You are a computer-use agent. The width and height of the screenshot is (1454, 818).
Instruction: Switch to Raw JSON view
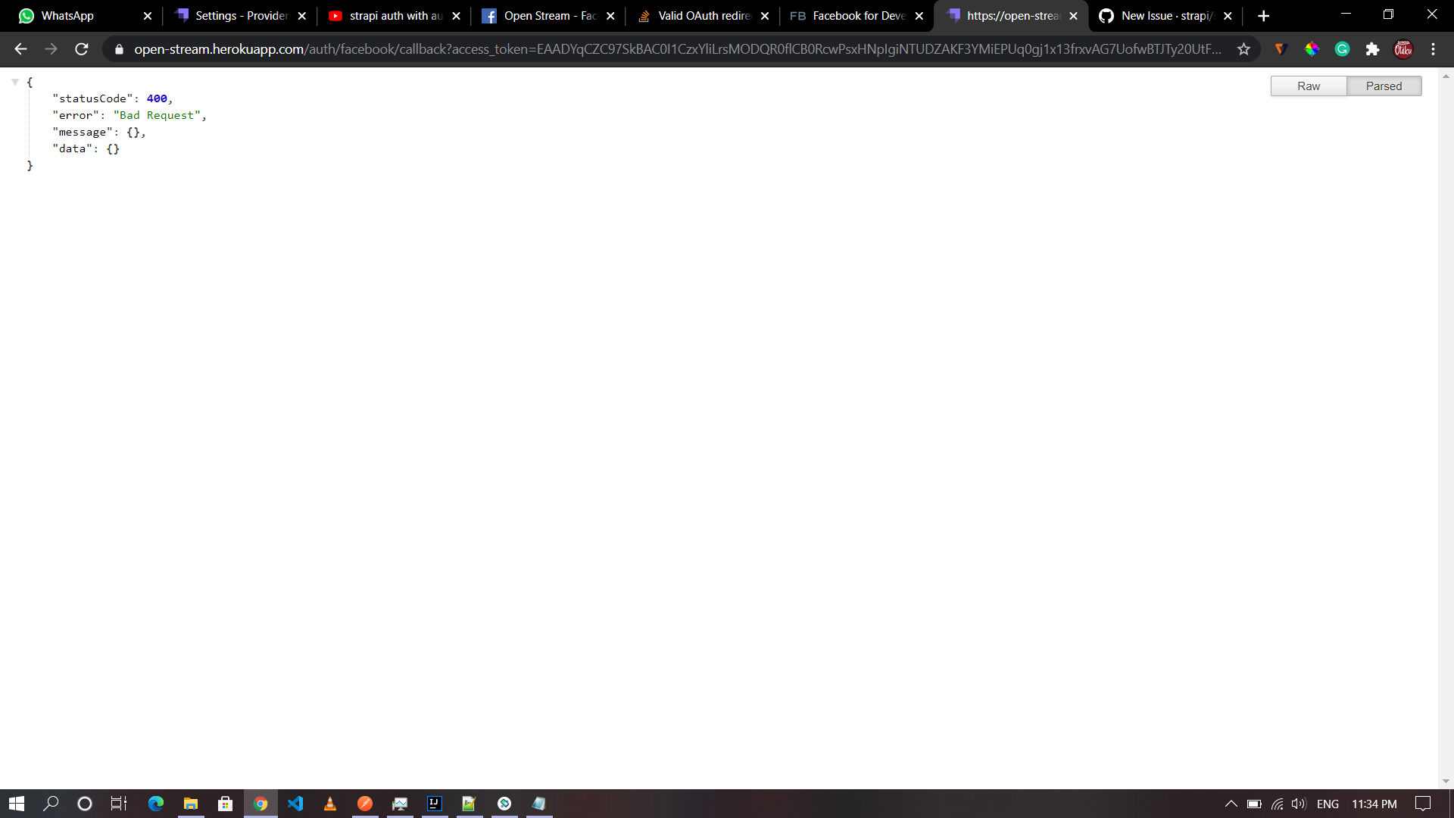1308,86
